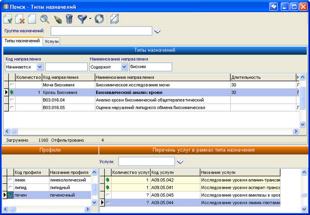Viewport: 310px width, 215px height.
Task: Click the left arrow of main table horizontal scrollbar
Action: tap(7, 131)
